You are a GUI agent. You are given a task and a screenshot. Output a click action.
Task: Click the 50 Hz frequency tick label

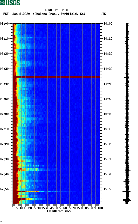pyautogui.click(x=56, y=208)
